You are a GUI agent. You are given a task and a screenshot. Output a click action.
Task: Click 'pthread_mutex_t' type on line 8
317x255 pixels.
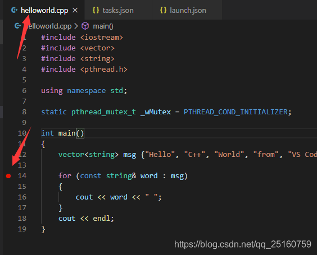pos(103,112)
